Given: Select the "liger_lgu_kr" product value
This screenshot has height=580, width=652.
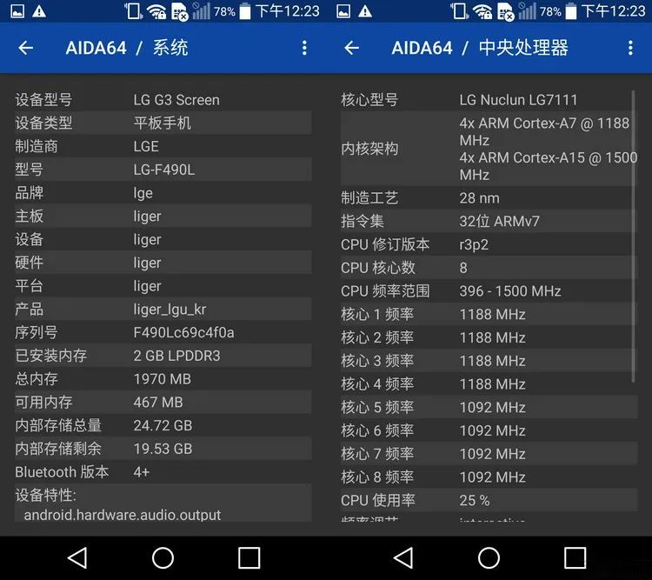Looking at the screenshot, I should 170,310.
